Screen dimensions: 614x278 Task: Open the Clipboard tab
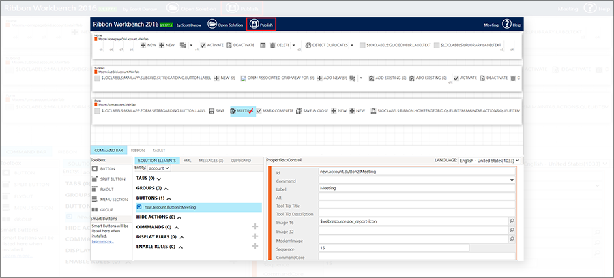coord(241,161)
